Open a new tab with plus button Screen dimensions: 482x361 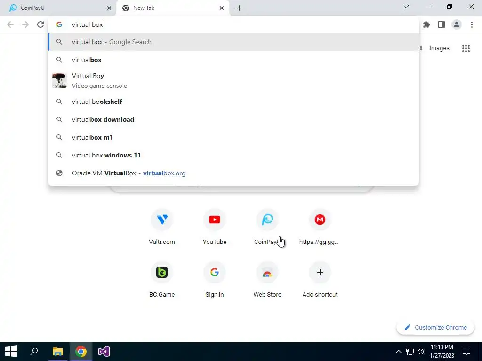pyautogui.click(x=240, y=8)
